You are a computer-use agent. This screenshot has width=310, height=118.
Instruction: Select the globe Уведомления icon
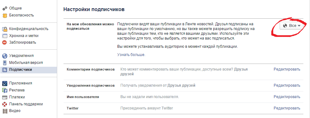pos(4,56)
